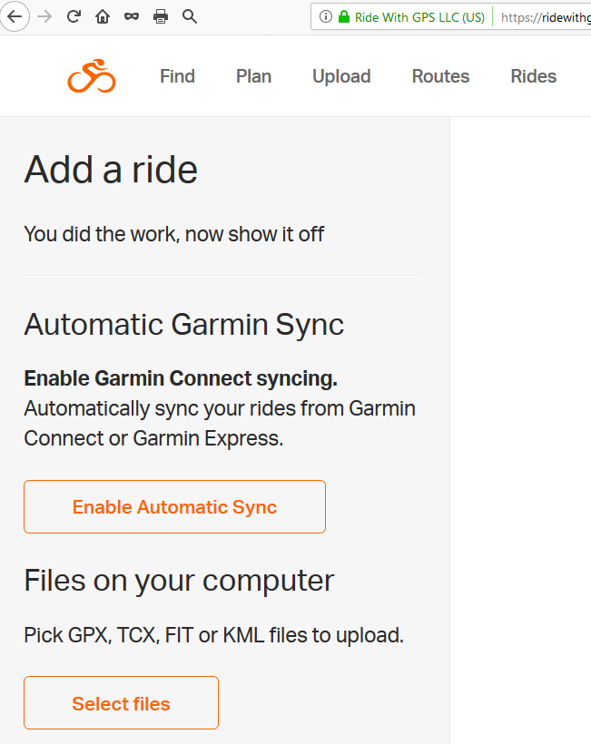The width and height of the screenshot is (591, 744).
Task: Focus the URL address field
Action: [x=545, y=16]
